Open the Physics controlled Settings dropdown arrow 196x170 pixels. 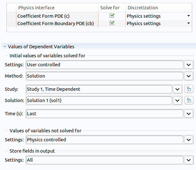[x=189, y=140]
